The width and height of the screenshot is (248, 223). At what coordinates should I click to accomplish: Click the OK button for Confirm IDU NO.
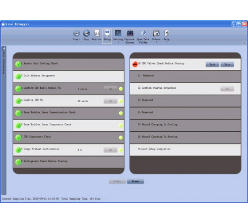(111, 101)
